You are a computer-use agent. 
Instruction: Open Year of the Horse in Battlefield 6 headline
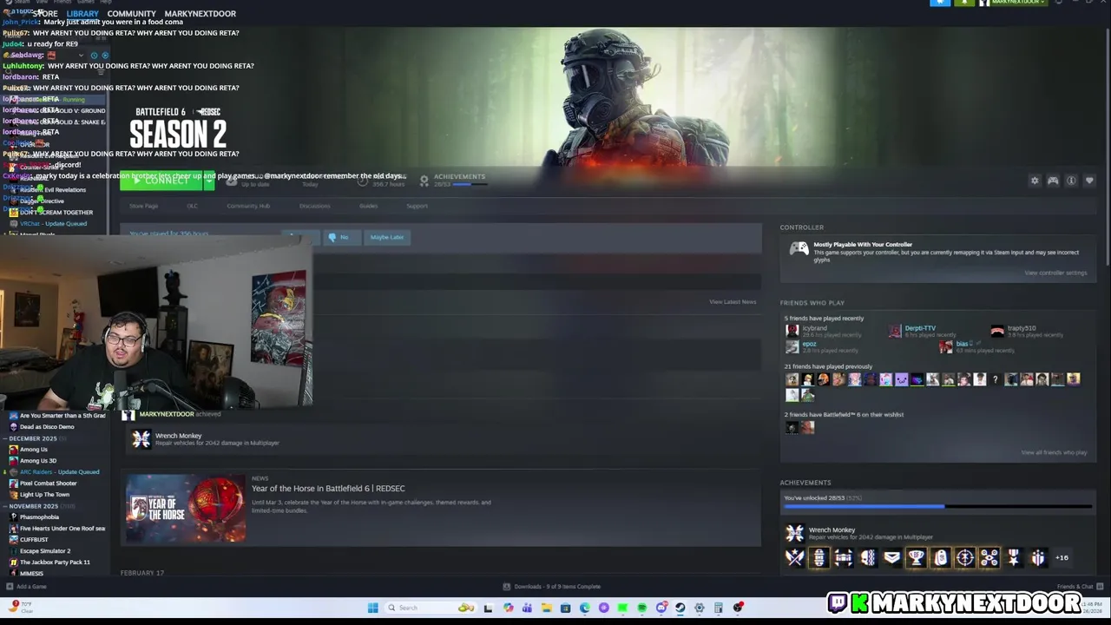[x=328, y=489]
